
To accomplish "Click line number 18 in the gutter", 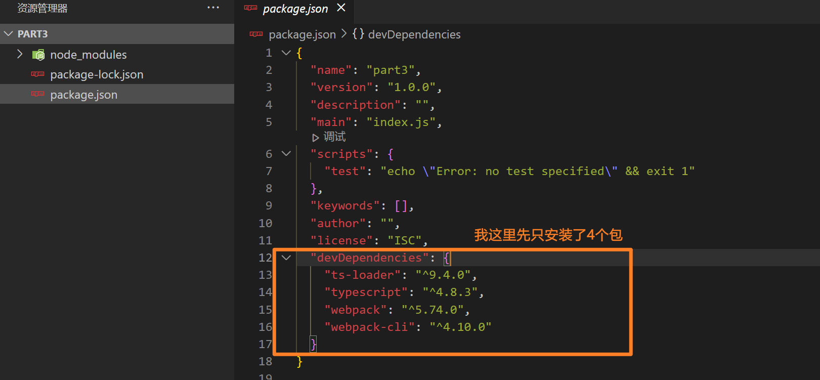I will pyautogui.click(x=265, y=361).
